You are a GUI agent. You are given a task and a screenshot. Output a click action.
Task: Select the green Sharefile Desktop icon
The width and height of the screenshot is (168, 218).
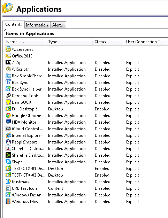click(x=8, y=155)
